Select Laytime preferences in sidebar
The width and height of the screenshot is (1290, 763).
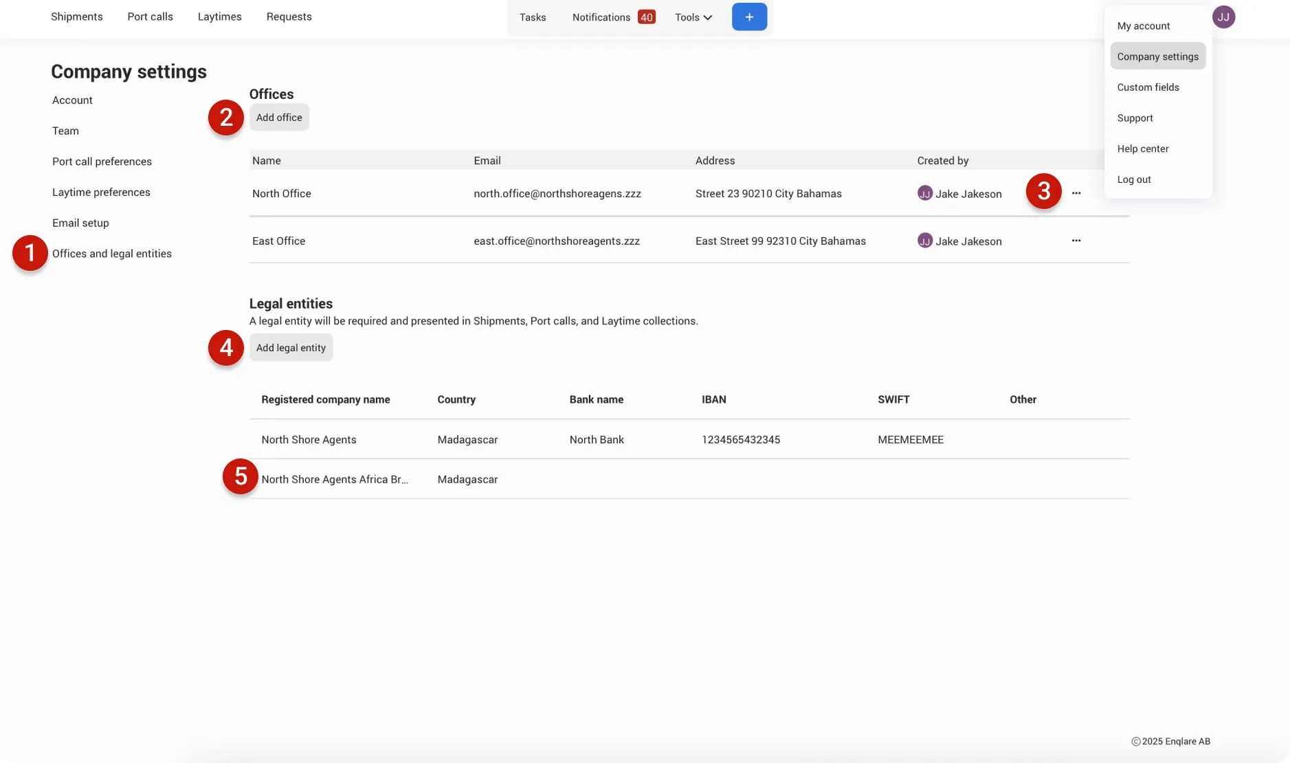[x=101, y=192]
